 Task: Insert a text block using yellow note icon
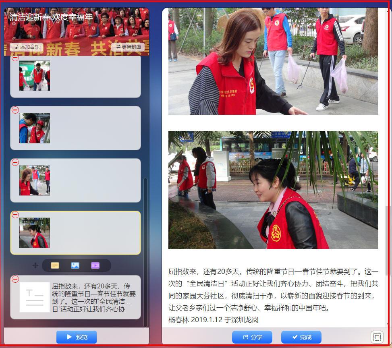[x=55, y=265]
